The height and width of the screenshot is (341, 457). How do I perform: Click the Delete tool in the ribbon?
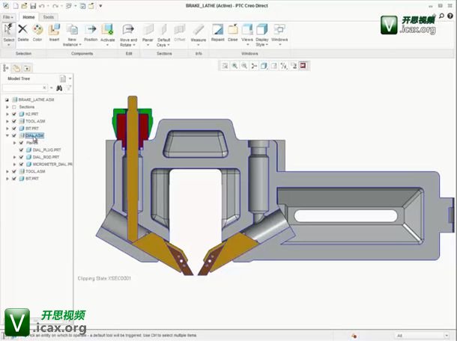click(22, 31)
